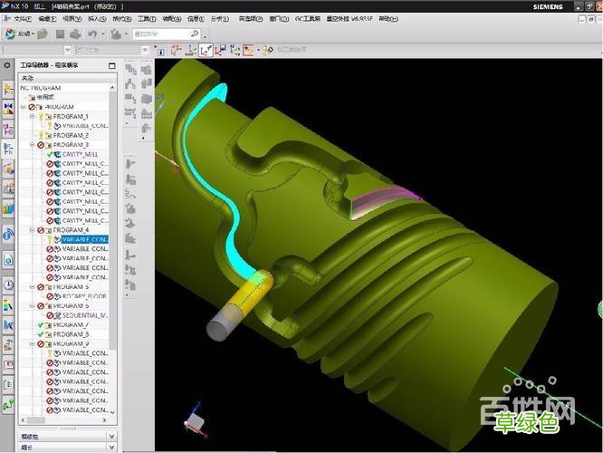This screenshot has height=453, width=603.
Task: Click the Generate Tool Path icon
Action: (130, 164)
